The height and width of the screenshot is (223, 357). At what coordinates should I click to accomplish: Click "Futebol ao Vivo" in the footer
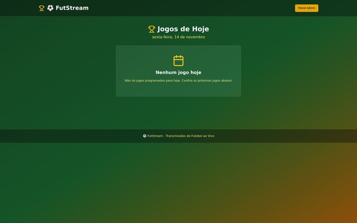pyautogui.click(x=201, y=136)
